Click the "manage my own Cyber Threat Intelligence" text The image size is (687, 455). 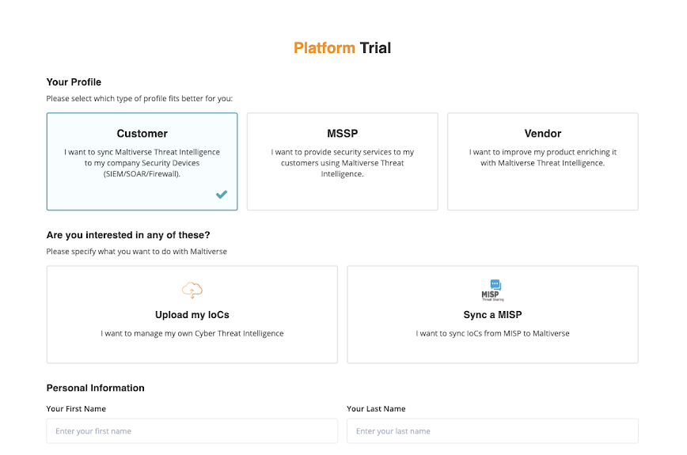pyautogui.click(x=192, y=334)
